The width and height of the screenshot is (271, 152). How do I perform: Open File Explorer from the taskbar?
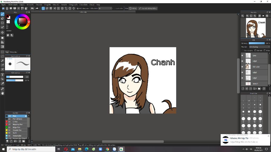pos(80,149)
